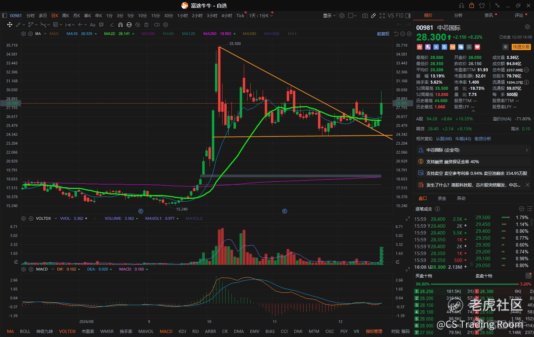
Task: Open the 资金 tab below quotes
Action: [442, 198]
